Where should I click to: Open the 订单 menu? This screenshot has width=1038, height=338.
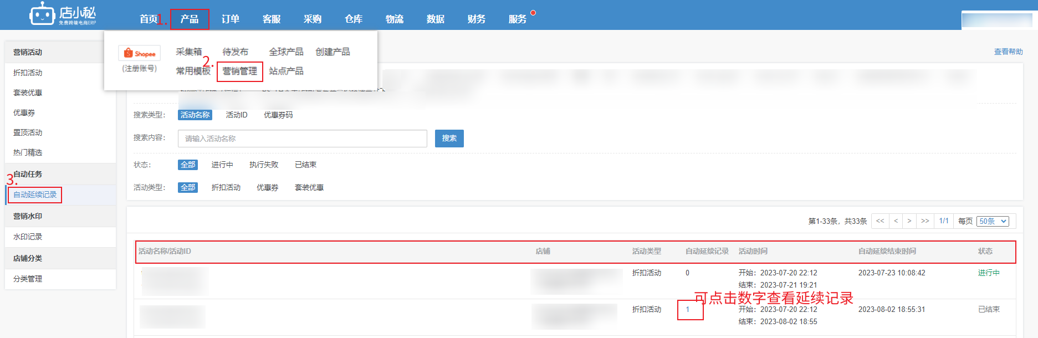tap(231, 19)
